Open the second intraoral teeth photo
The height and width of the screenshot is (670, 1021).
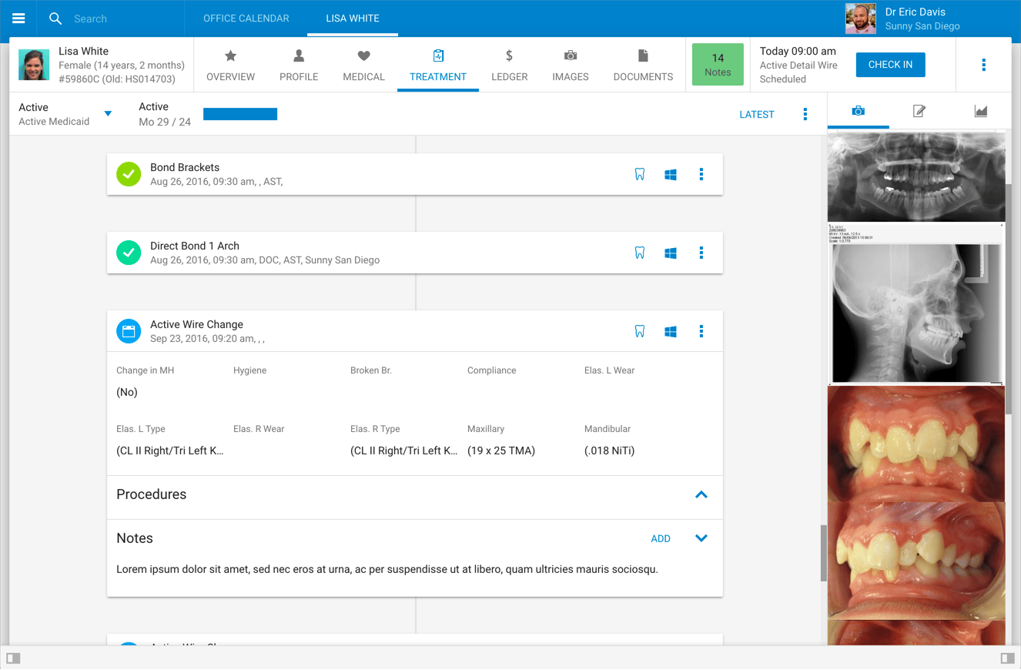tap(916, 561)
